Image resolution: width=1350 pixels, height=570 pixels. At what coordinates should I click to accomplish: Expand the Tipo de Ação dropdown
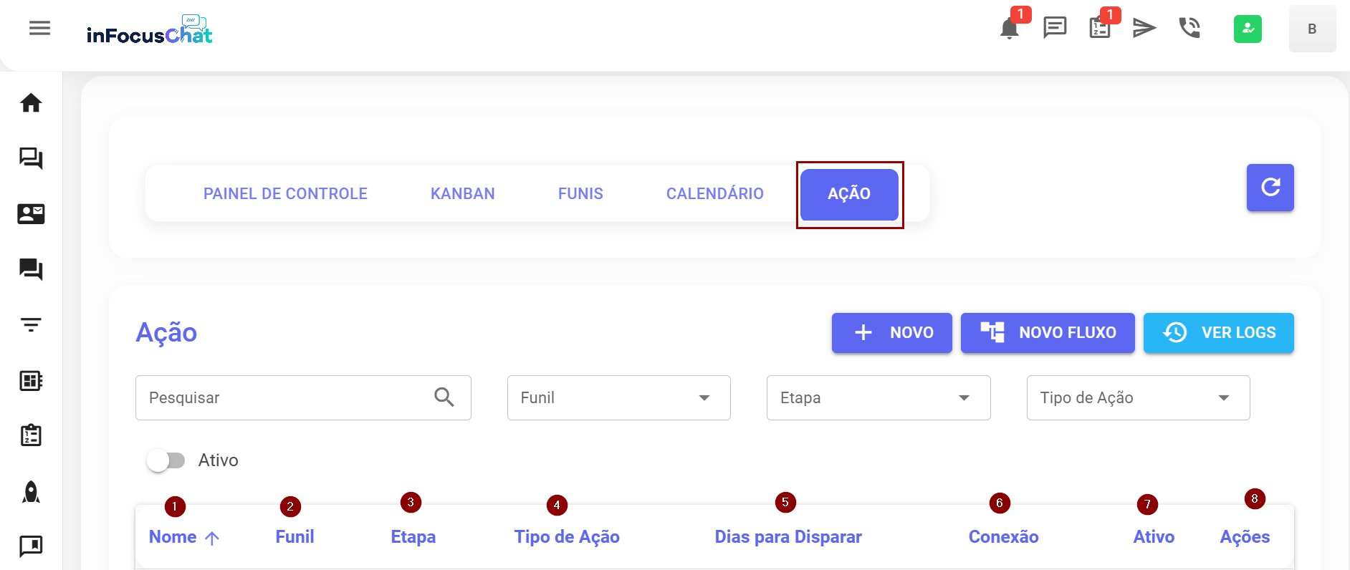click(1138, 397)
